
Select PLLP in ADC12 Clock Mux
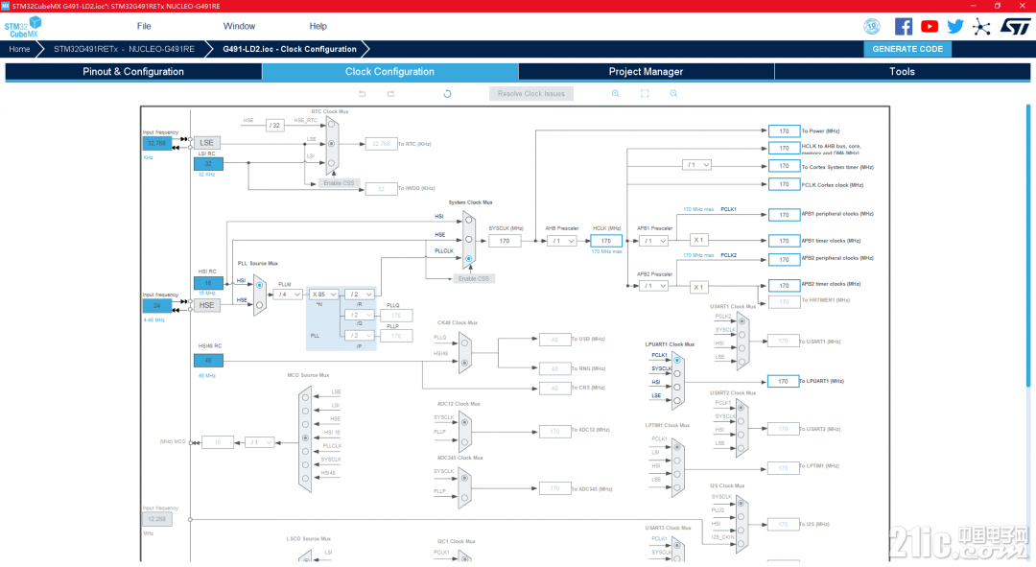pos(464,442)
